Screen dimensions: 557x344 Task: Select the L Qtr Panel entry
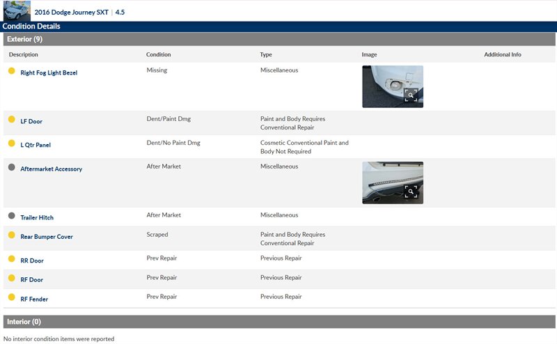click(36, 145)
